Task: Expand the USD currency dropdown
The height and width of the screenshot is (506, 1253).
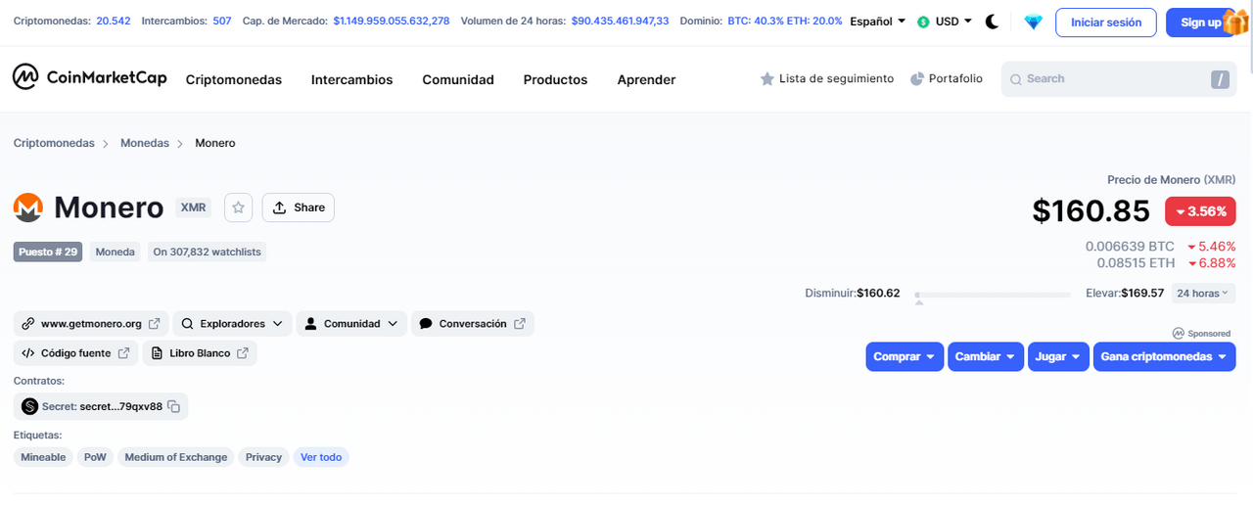Action: pyautogui.click(x=945, y=22)
